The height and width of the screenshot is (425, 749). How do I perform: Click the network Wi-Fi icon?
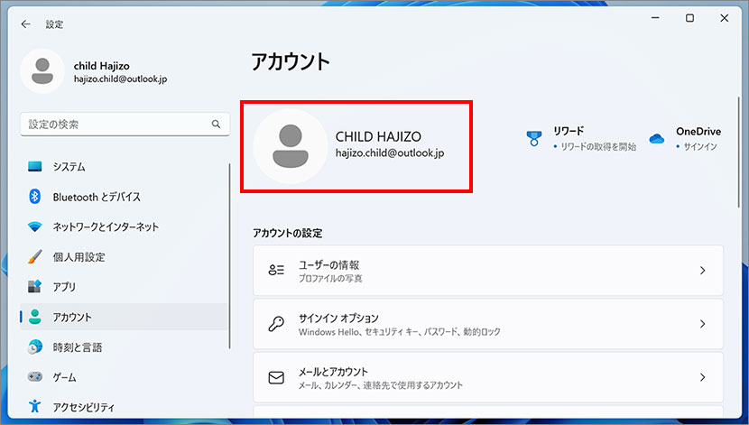pos(35,226)
